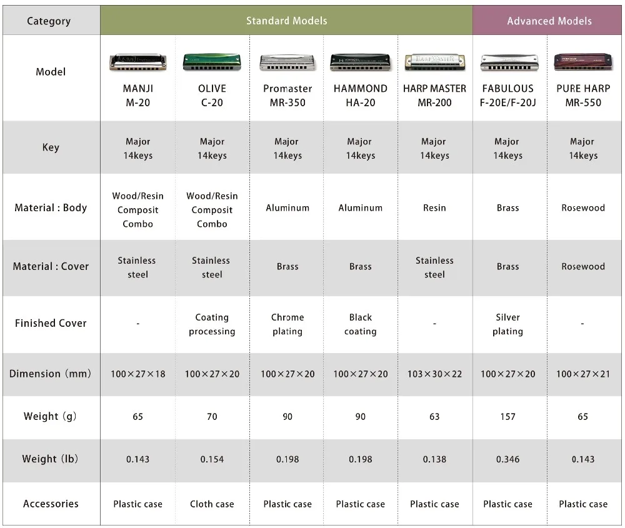Click the Accessories row label

coord(51,504)
